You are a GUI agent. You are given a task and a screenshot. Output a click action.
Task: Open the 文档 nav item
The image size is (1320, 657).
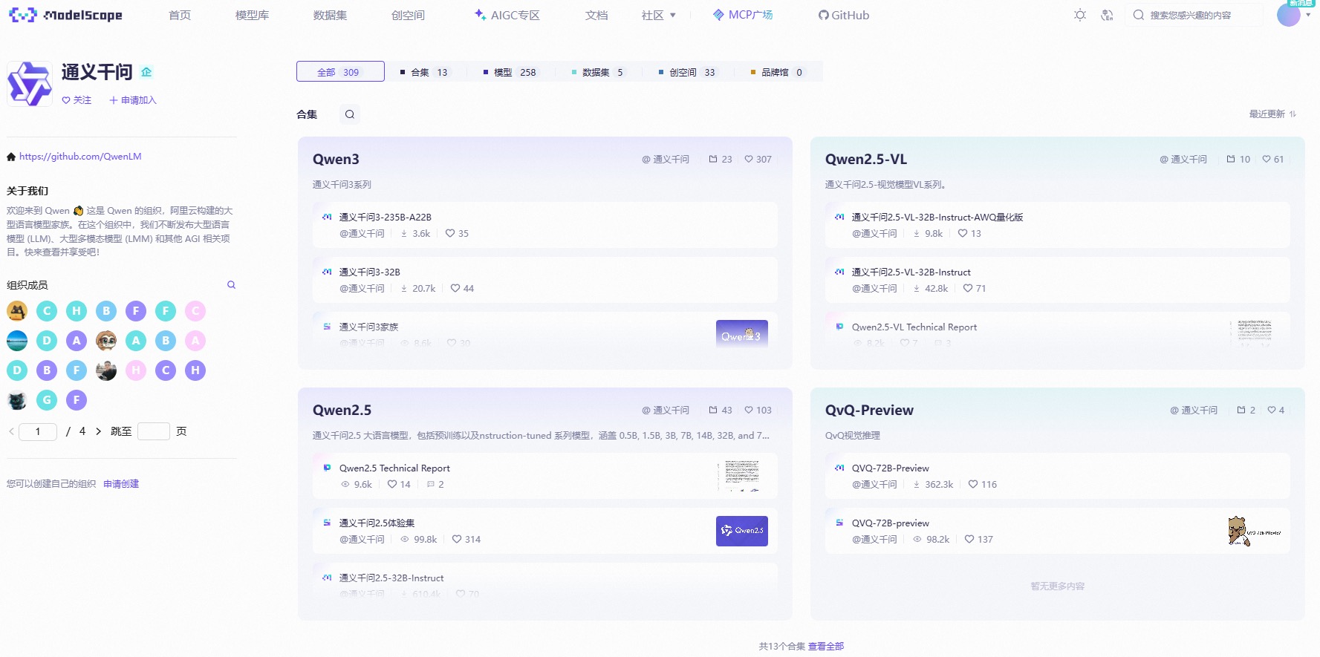596,15
